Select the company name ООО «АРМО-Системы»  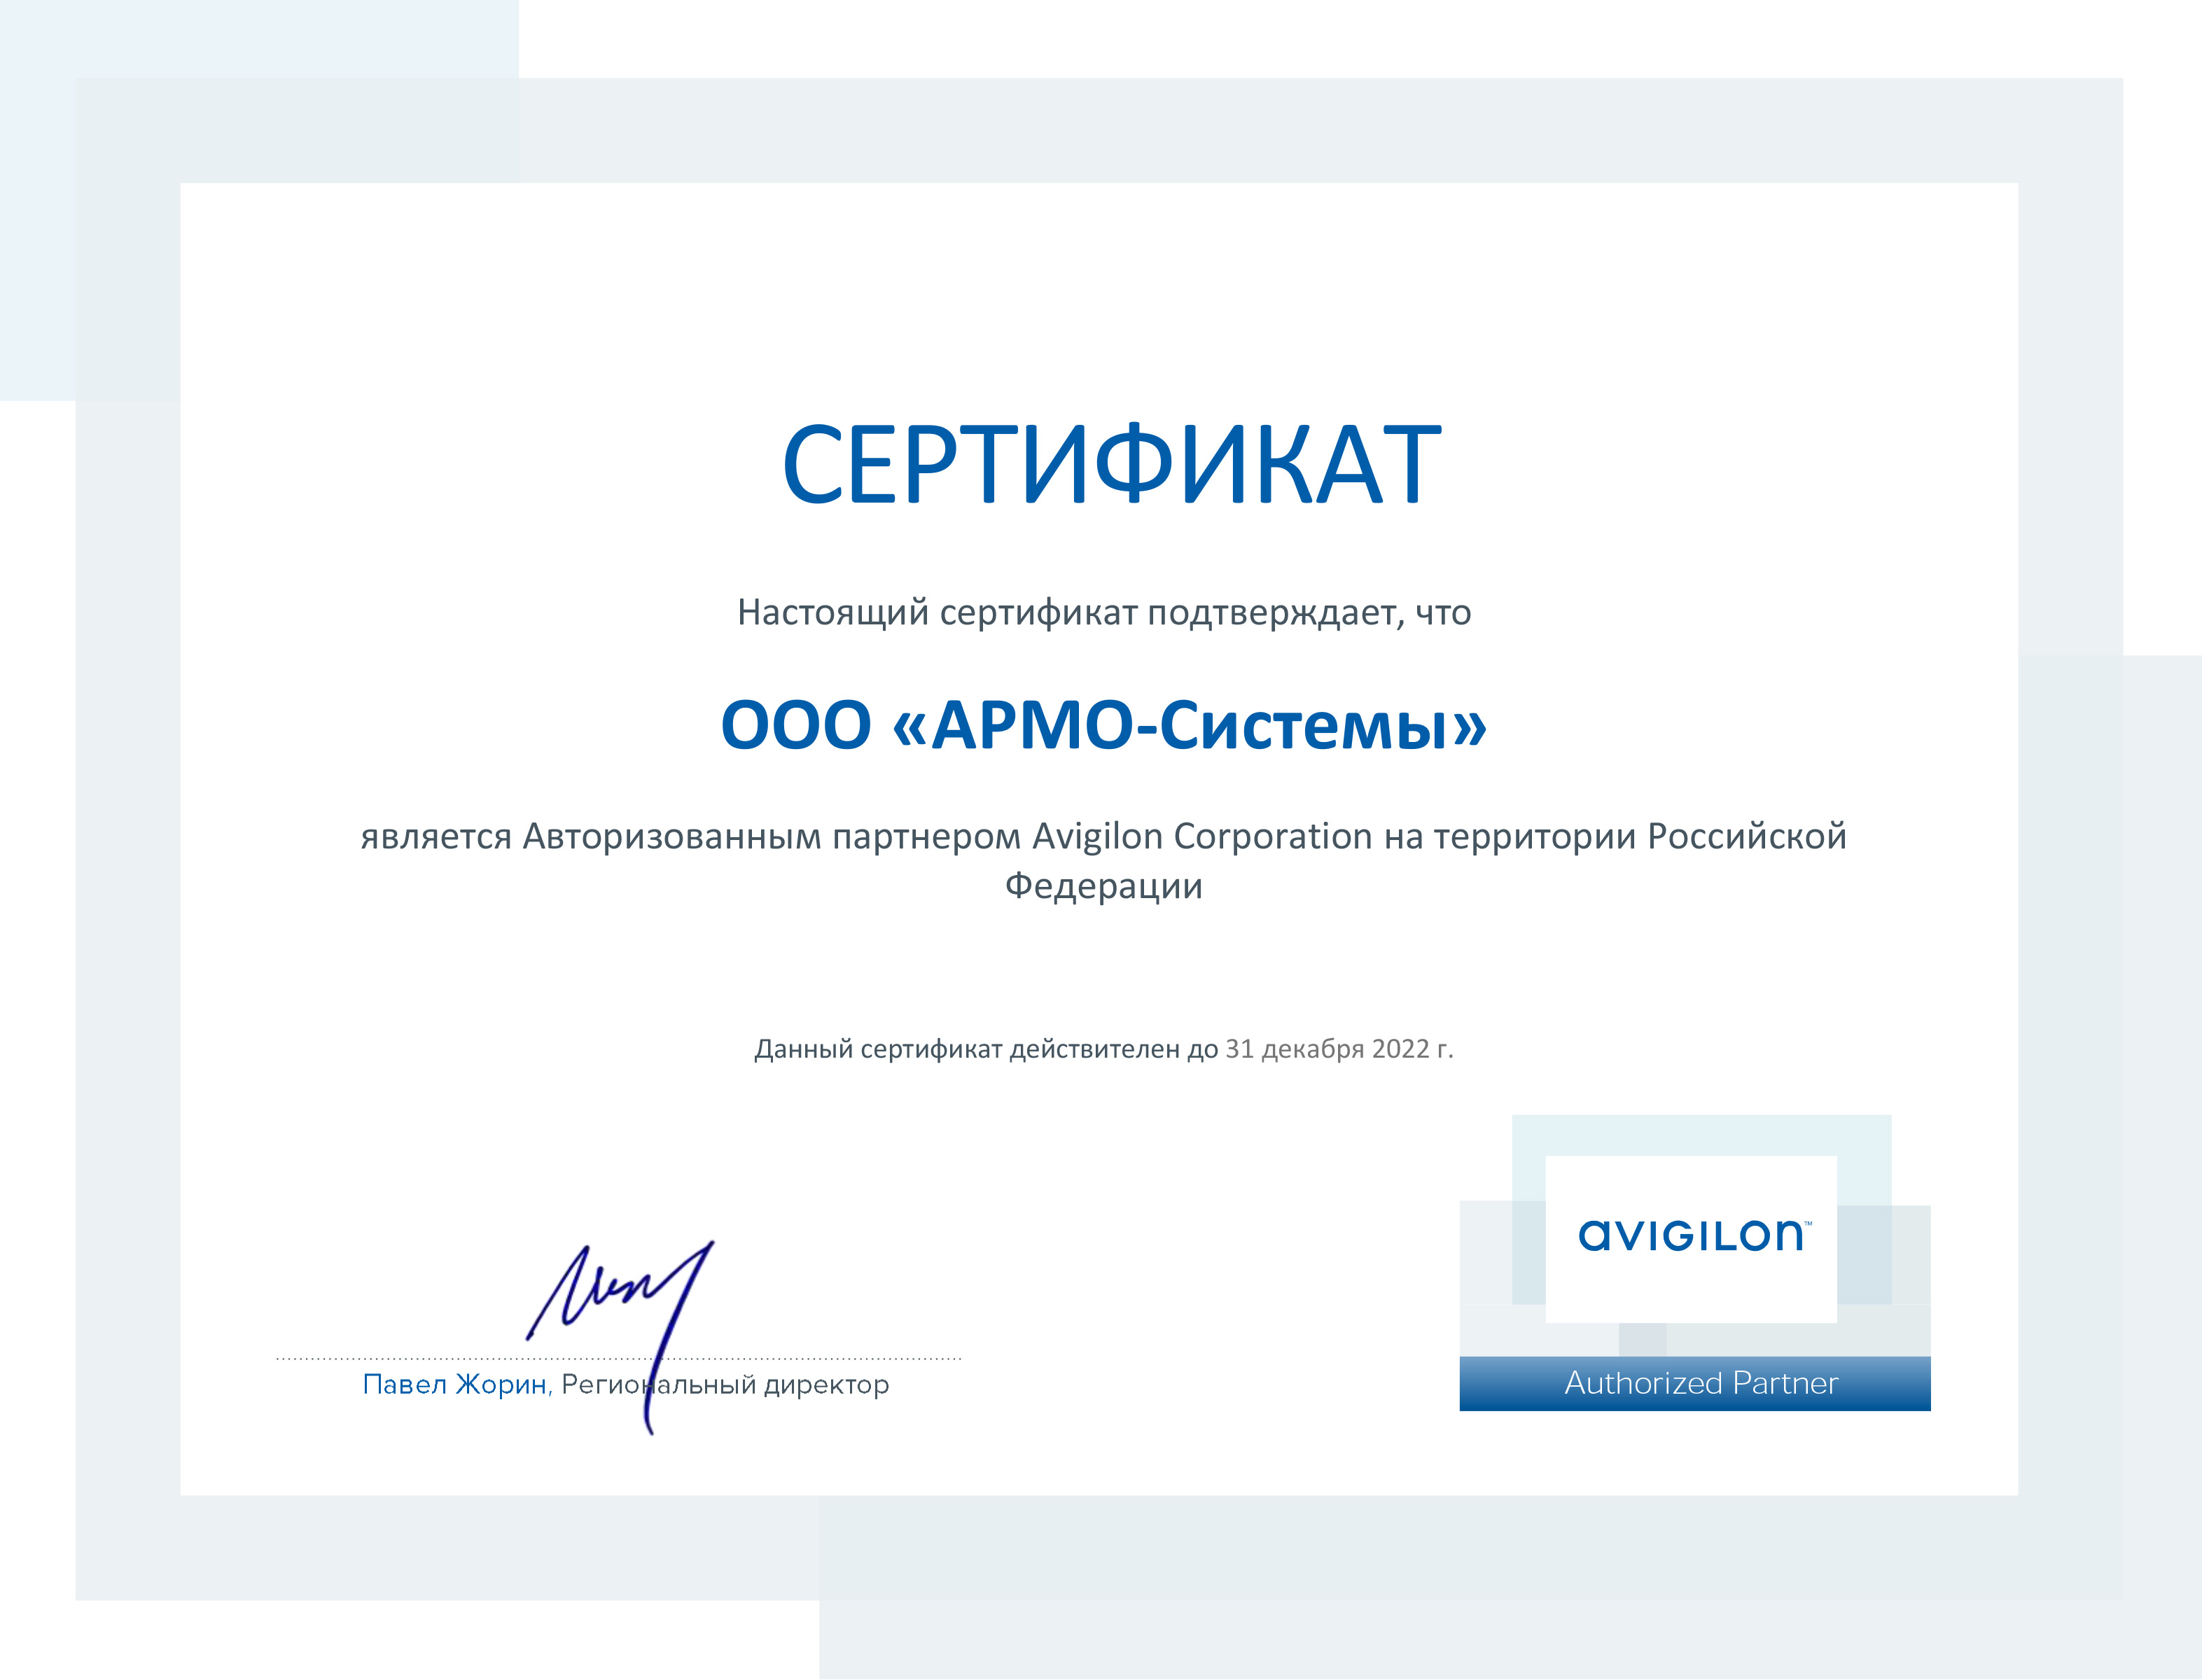[1104, 725]
